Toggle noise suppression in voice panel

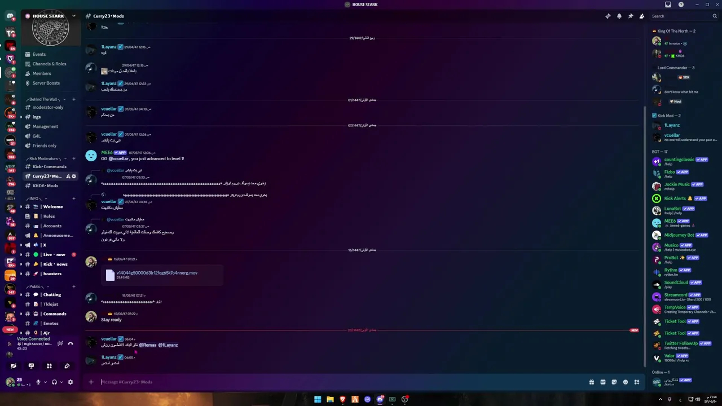[x=60, y=343]
